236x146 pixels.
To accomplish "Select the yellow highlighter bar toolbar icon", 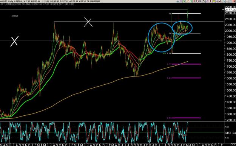I will [214, 1].
